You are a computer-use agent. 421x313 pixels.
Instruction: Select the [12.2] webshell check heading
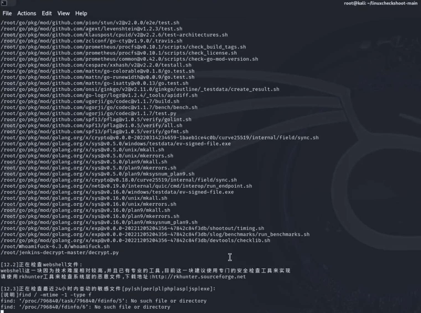42,265
